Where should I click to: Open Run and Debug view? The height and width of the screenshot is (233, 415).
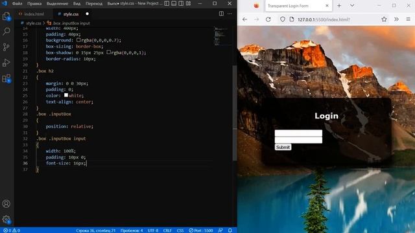tap(6, 63)
